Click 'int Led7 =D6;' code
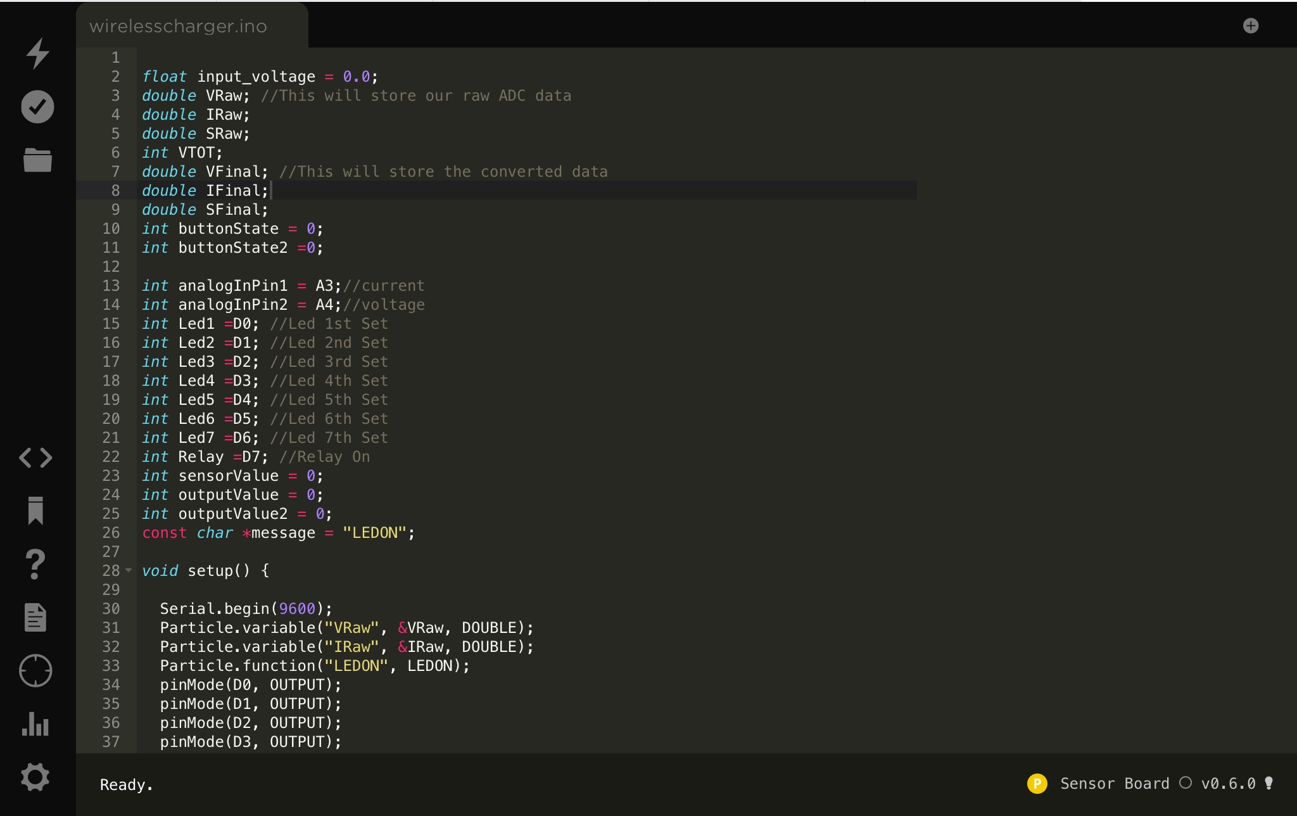 (200, 438)
